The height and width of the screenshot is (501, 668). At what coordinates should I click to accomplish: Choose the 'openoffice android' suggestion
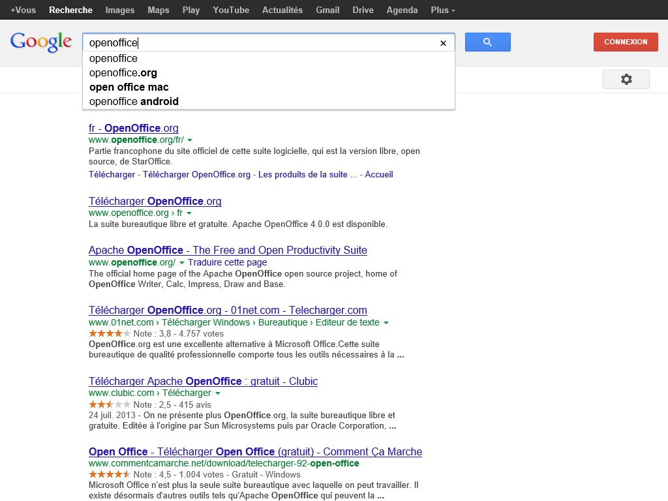[269, 101]
